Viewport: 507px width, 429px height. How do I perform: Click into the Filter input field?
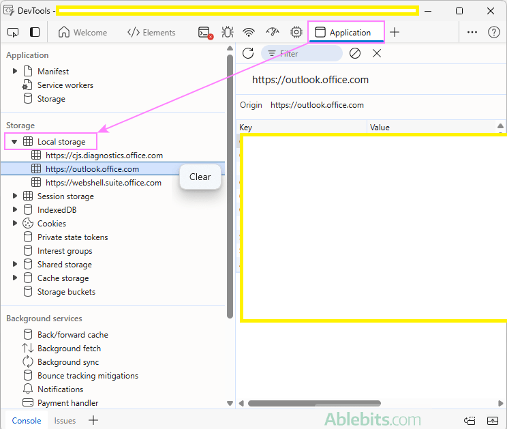pos(302,53)
